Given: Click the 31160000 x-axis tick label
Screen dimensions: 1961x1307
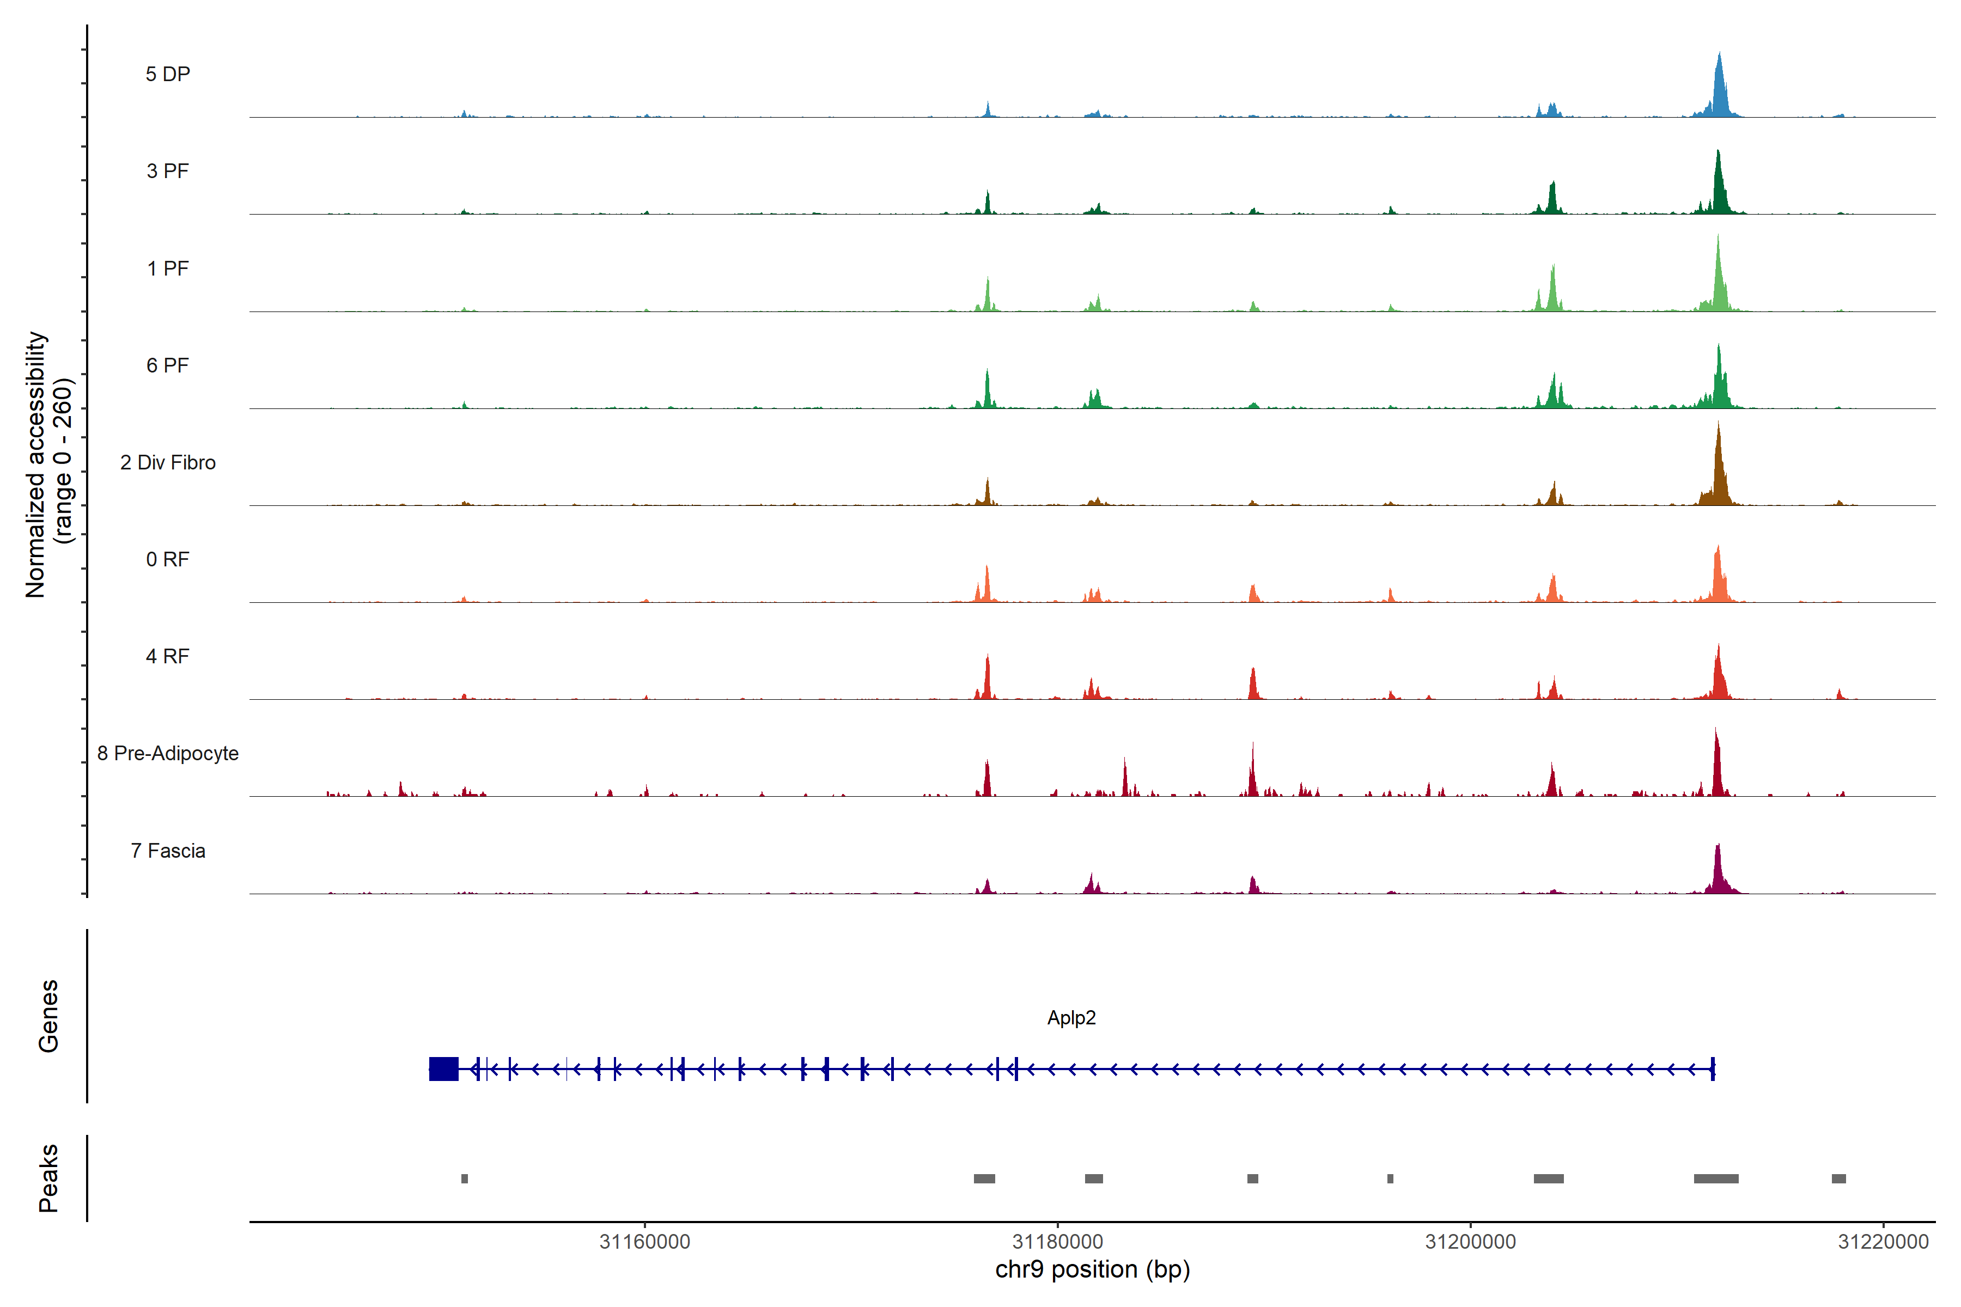Looking at the screenshot, I should [x=644, y=1241].
